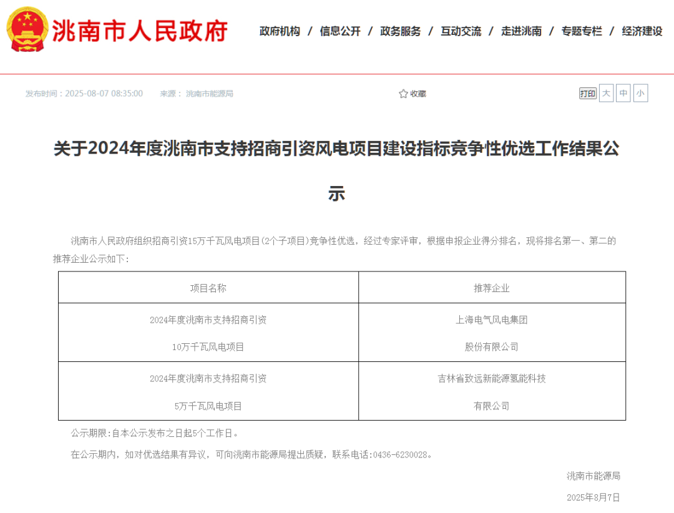The width and height of the screenshot is (674, 513).
Task: Navigate to 走进洮南 page
Action: (522, 31)
